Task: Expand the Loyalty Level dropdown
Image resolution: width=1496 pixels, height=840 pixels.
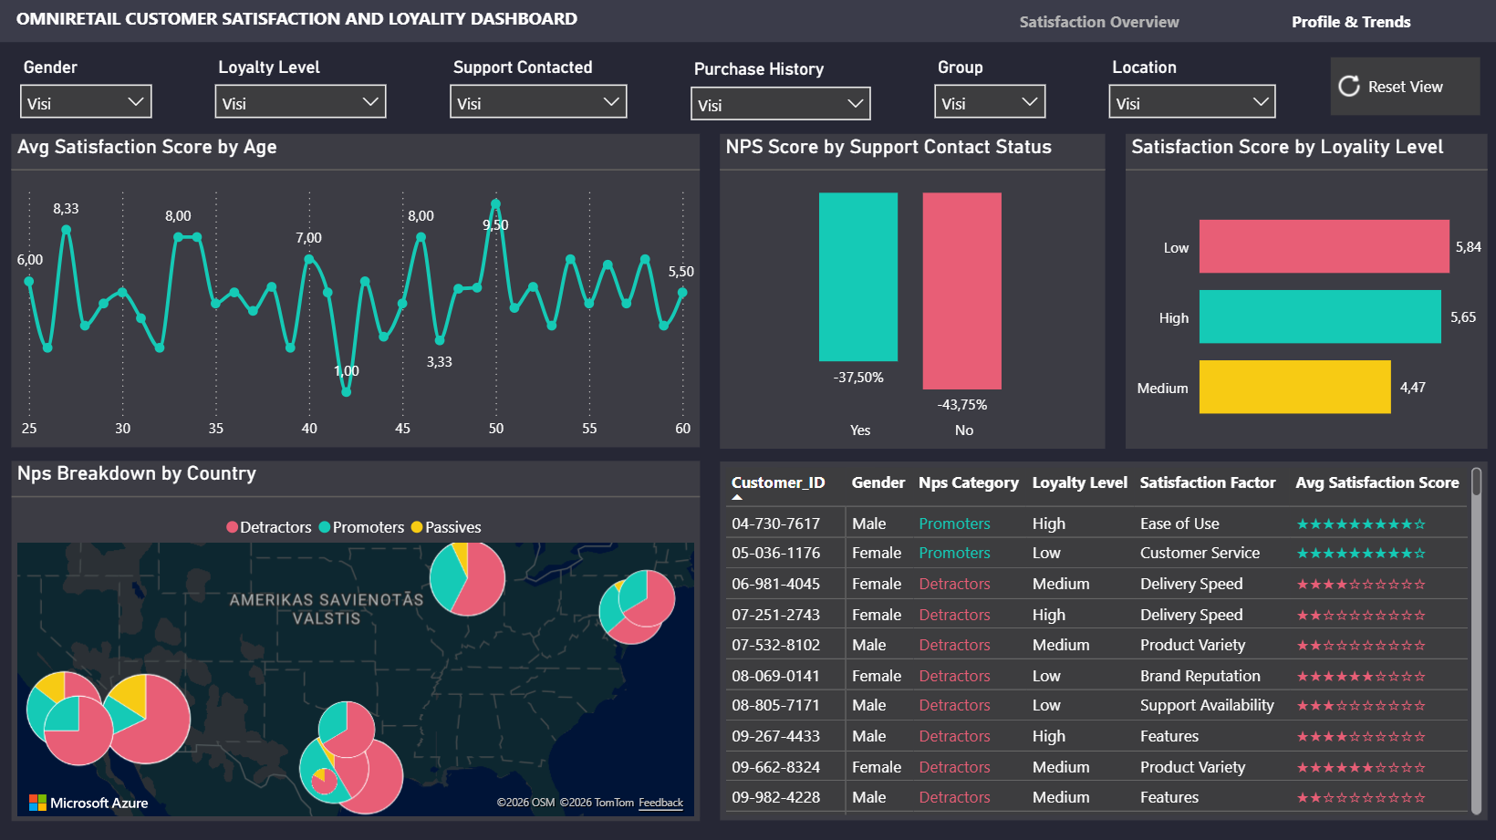Action: [300, 102]
